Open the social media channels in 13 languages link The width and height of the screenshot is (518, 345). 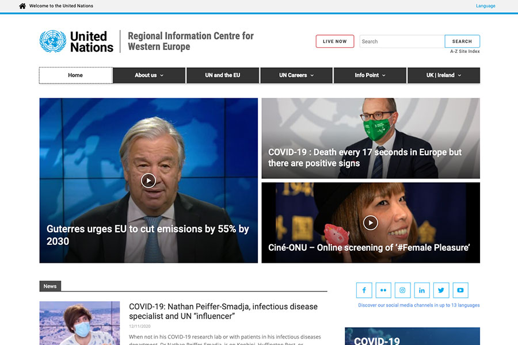click(419, 305)
